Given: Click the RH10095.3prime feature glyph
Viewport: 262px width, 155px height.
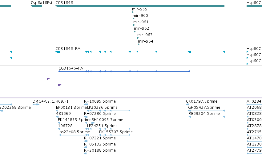Looking at the screenshot, I should pos(93,123).
